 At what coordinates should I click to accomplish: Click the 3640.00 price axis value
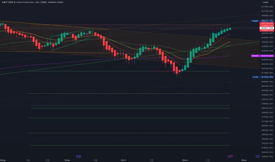coord(267,130)
